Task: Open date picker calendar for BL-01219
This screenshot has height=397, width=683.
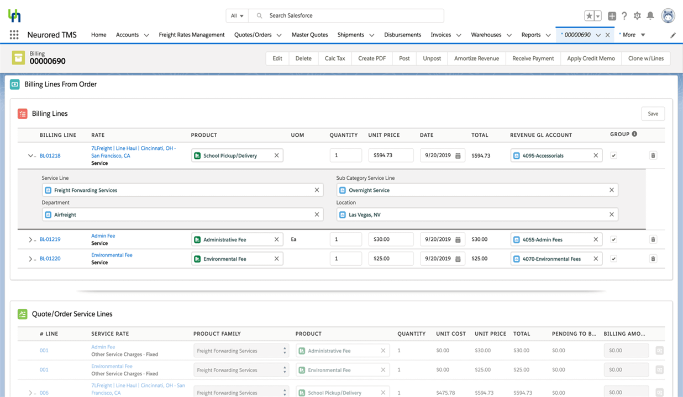Action: (x=458, y=239)
